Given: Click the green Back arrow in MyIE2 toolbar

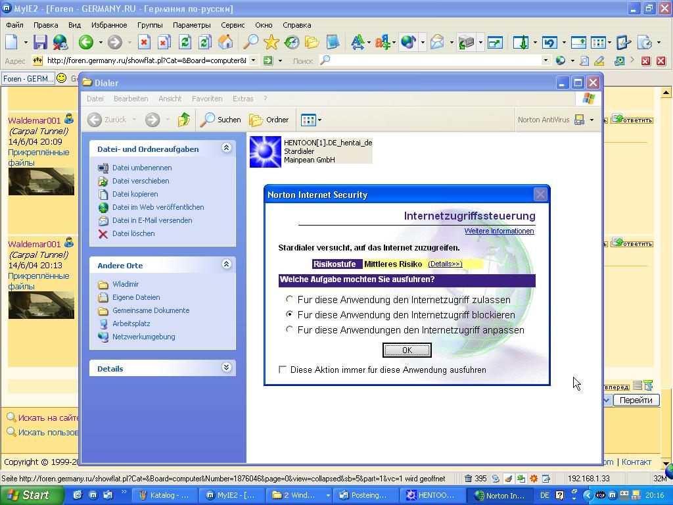Looking at the screenshot, I should click(x=86, y=42).
